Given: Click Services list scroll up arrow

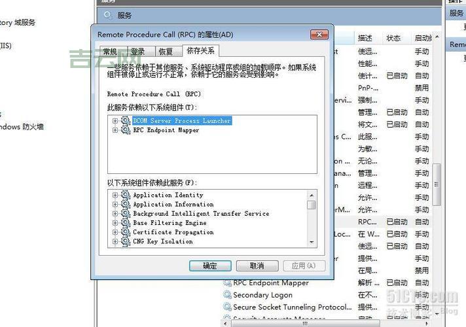Looking at the screenshot, I should [x=437, y=37].
